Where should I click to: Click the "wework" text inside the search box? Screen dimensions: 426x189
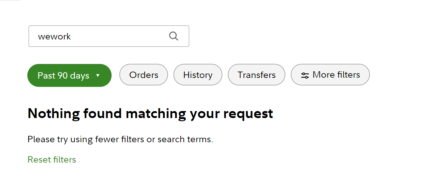(x=54, y=37)
